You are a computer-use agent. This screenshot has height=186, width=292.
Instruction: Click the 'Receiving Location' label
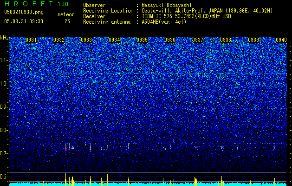click(108, 11)
